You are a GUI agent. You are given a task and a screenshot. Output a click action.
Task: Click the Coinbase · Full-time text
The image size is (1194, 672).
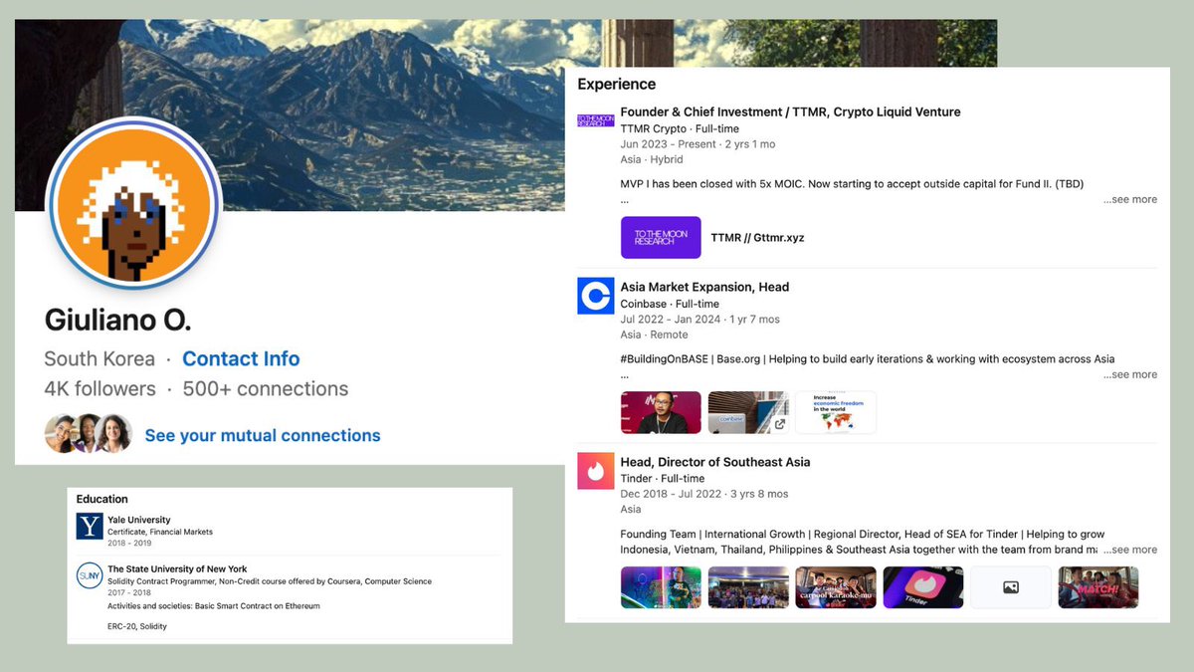670,304
